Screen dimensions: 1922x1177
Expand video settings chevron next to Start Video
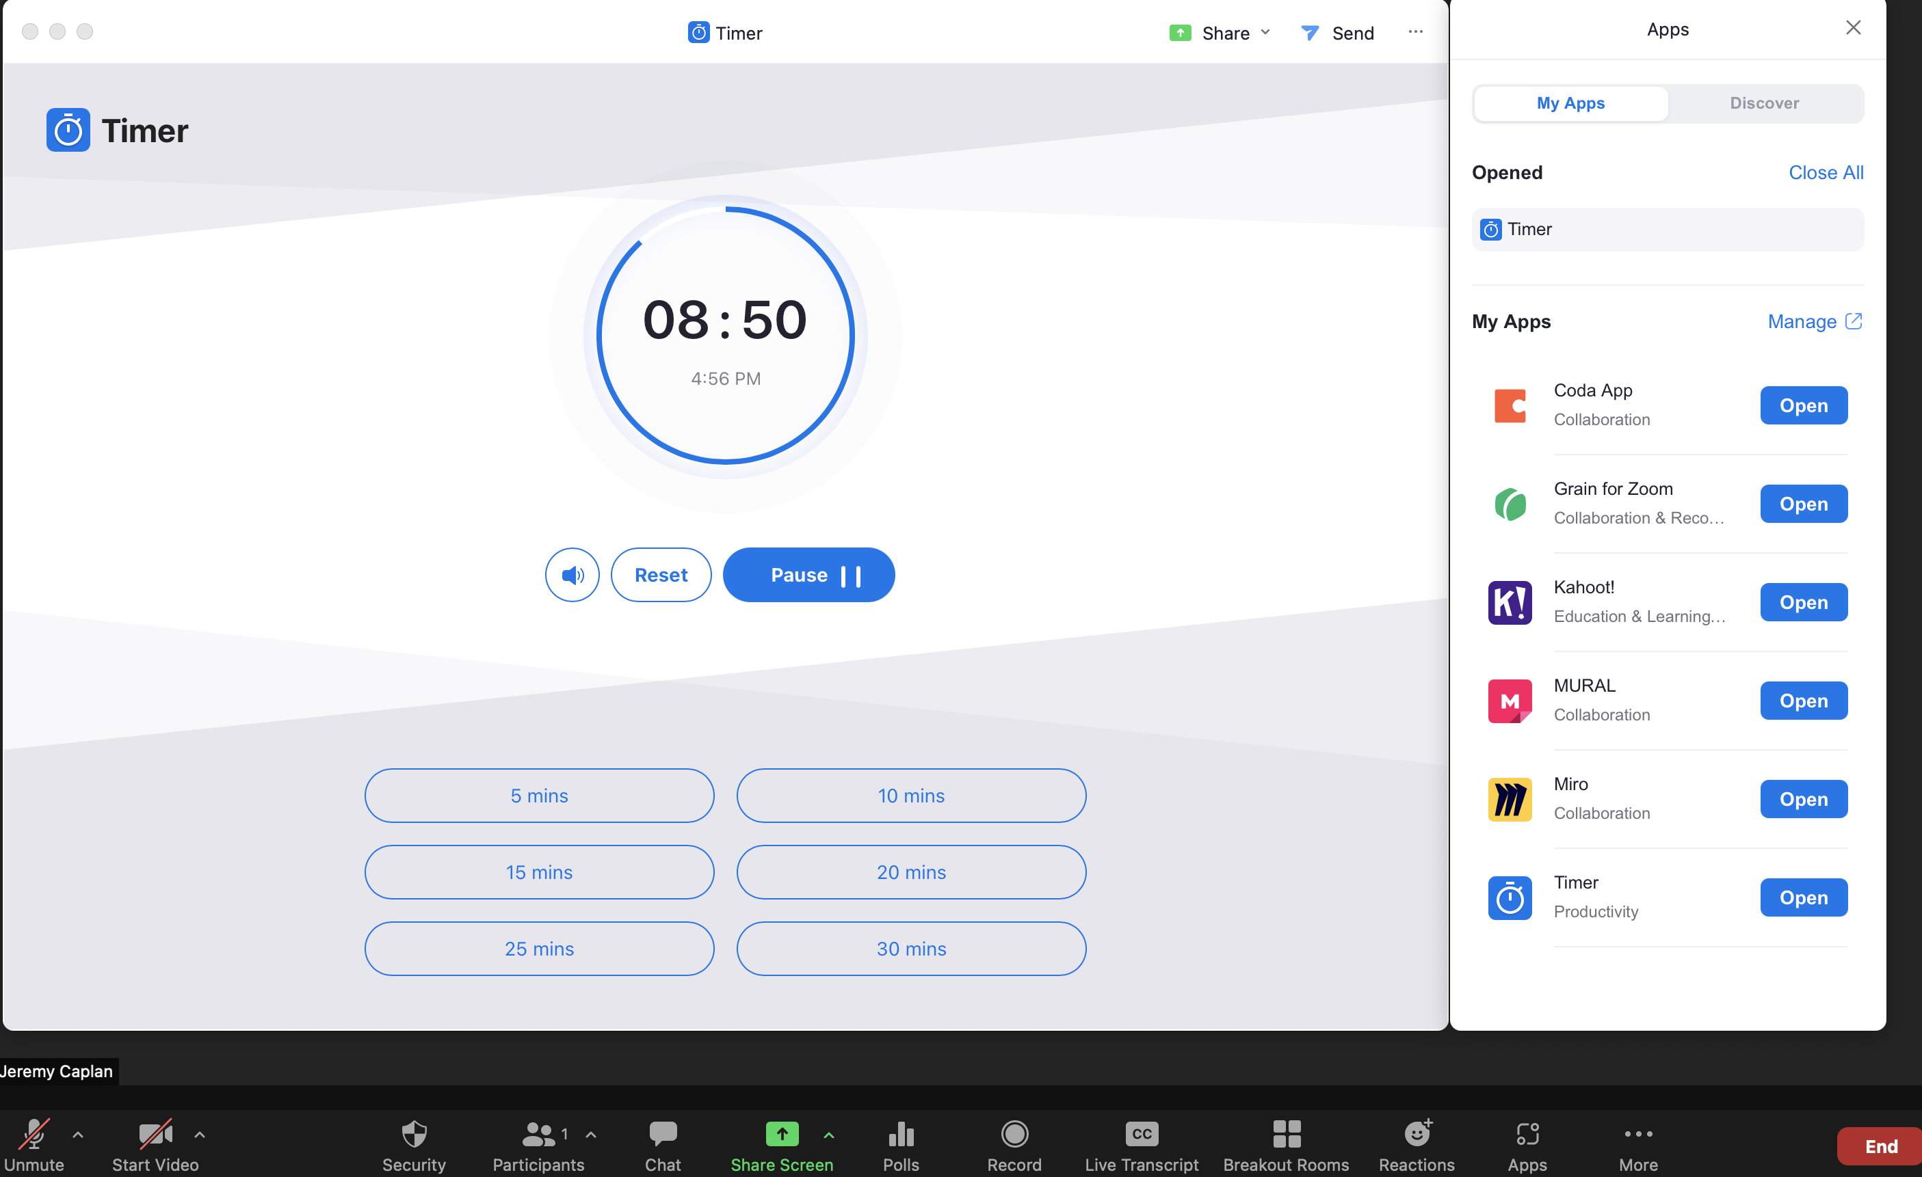click(x=200, y=1135)
